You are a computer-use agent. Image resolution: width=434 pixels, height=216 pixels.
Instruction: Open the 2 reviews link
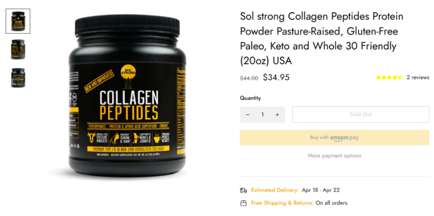pyautogui.click(x=418, y=78)
